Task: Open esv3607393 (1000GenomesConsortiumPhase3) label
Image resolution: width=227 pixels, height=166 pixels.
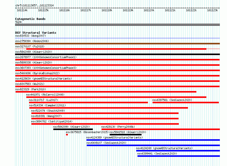Action: tap(46, 68)
